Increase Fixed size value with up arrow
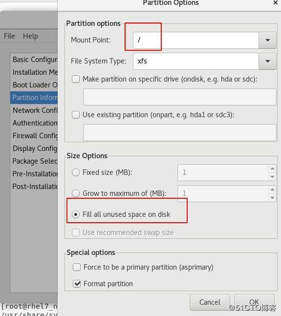 (272, 169)
